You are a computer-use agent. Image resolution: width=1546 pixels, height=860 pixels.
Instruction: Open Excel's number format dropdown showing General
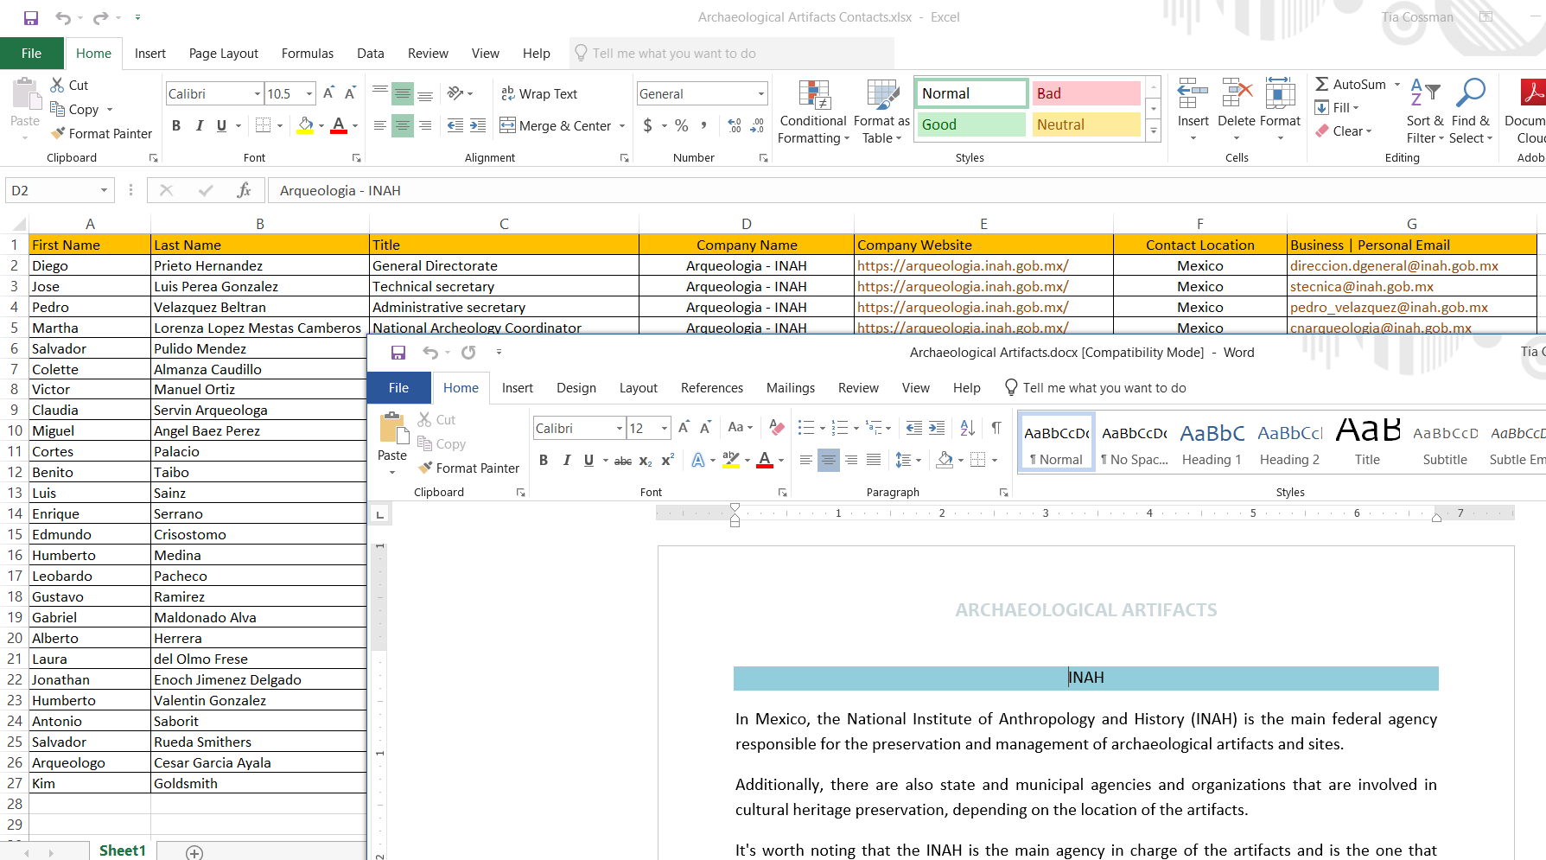pyautogui.click(x=761, y=93)
